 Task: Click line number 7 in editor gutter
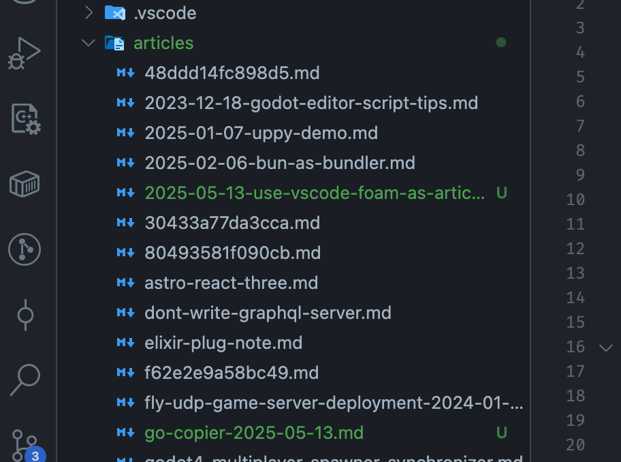580,126
